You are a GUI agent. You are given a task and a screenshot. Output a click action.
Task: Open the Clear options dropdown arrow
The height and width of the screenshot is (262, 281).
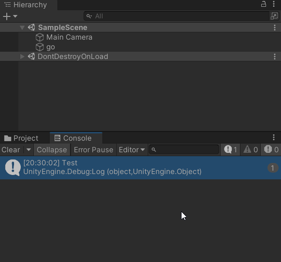click(x=28, y=150)
